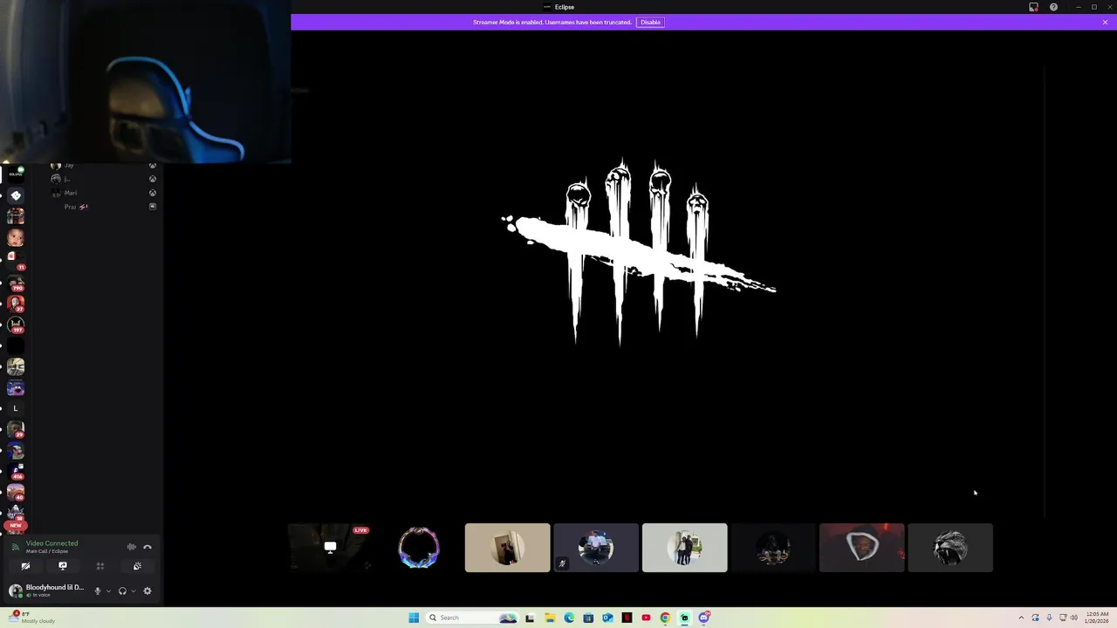Open Google Chrome from the taskbar
The width and height of the screenshot is (1117, 628).
click(x=665, y=618)
